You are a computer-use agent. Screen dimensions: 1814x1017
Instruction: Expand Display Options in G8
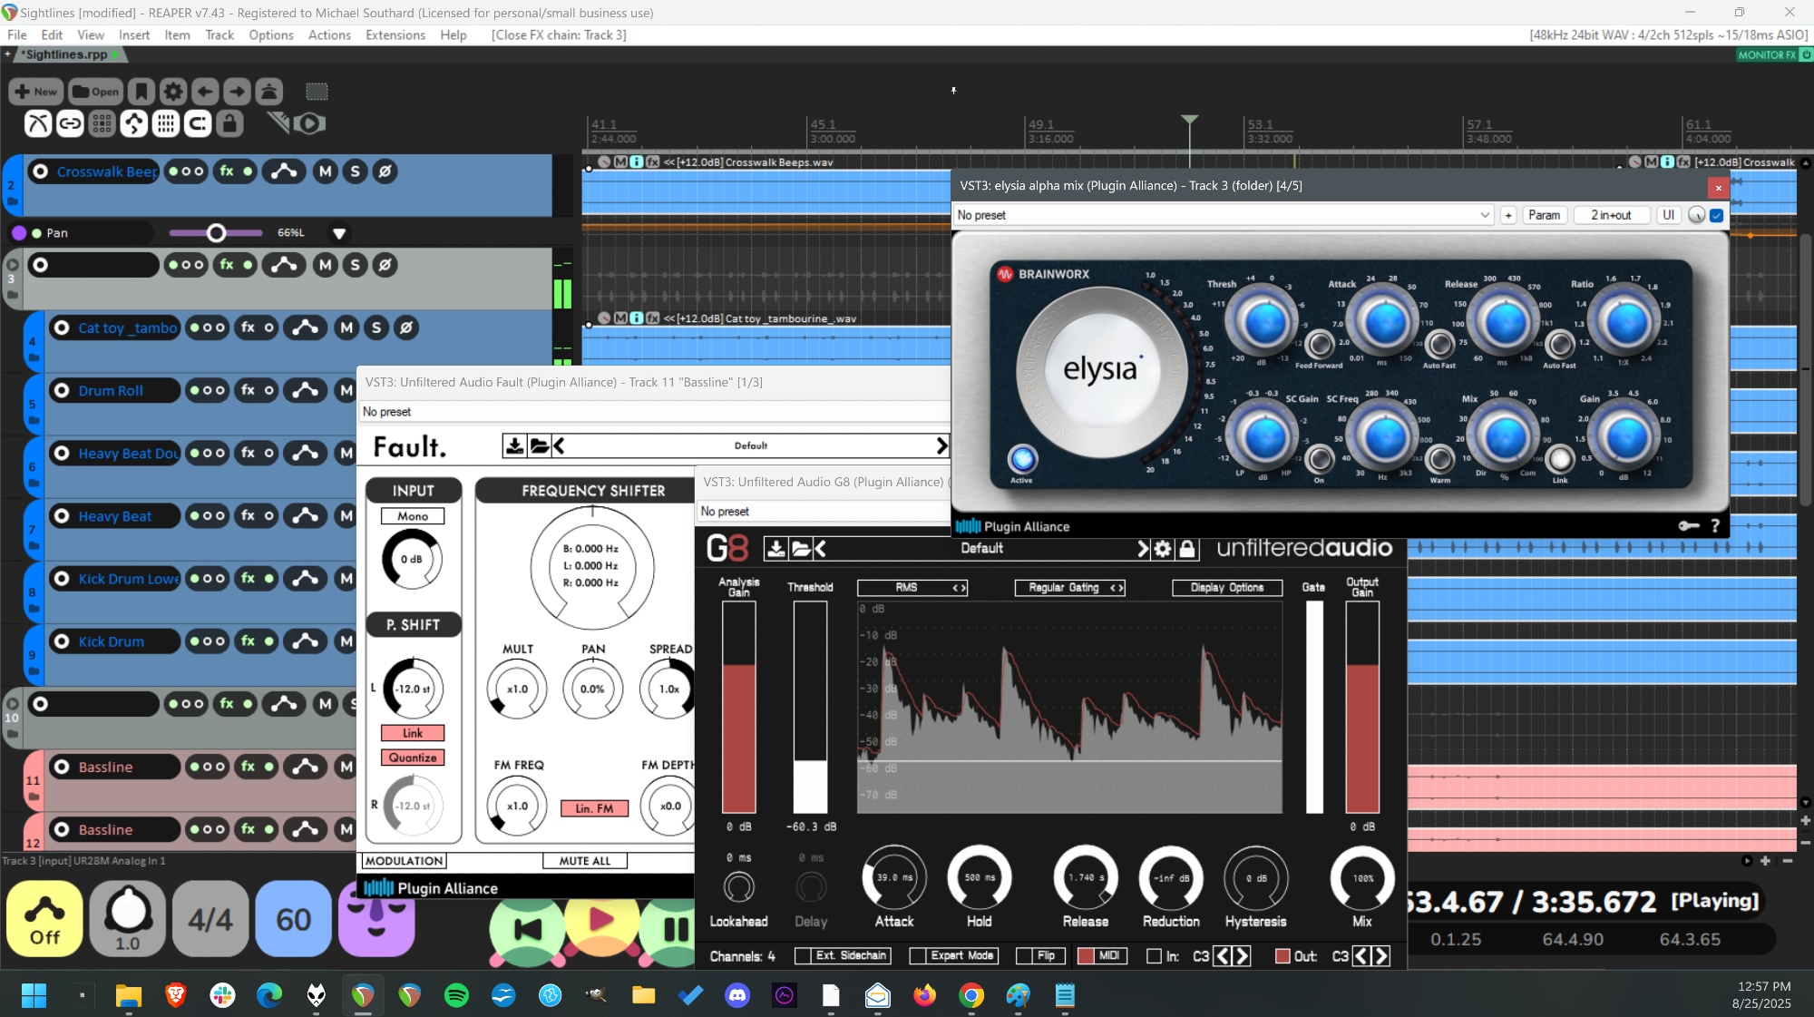(1226, 588)
